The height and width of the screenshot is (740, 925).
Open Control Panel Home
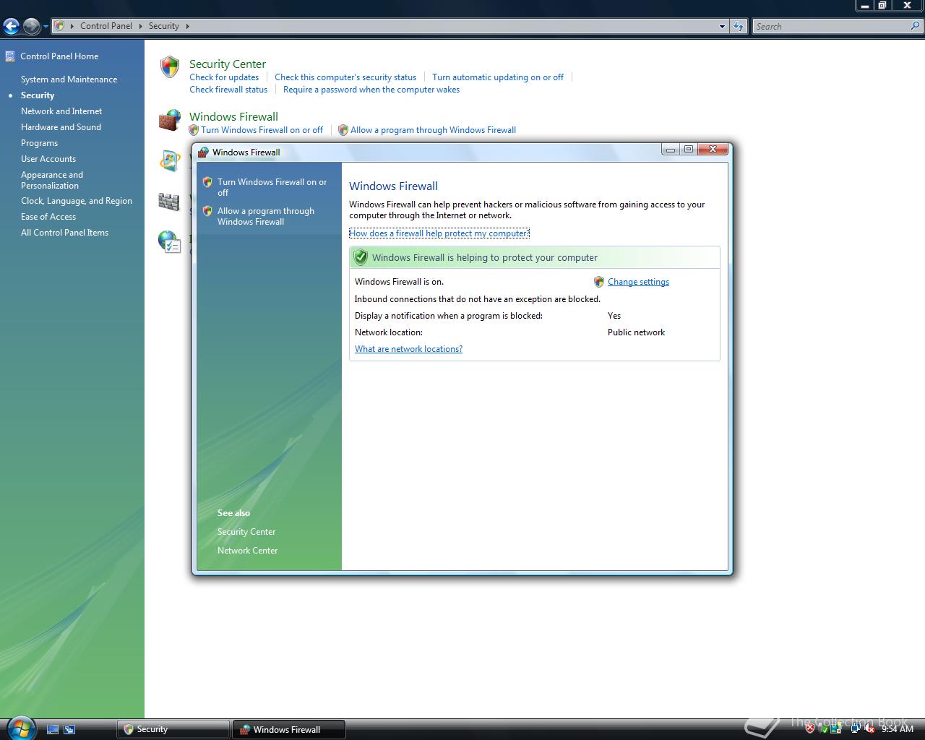coord(59,56)
